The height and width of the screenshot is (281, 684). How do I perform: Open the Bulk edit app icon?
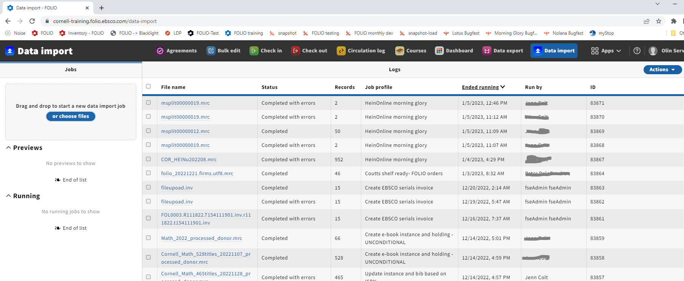[x=211, y=51]
